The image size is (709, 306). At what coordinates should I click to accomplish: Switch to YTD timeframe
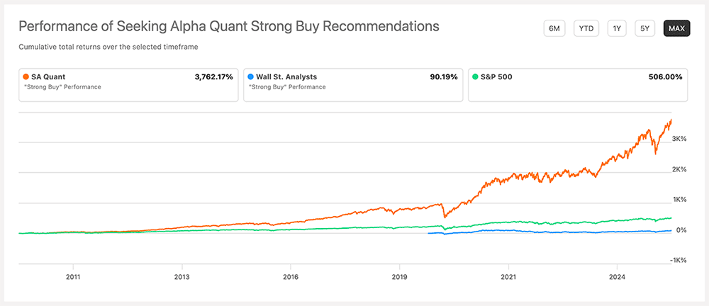[586, 28]
